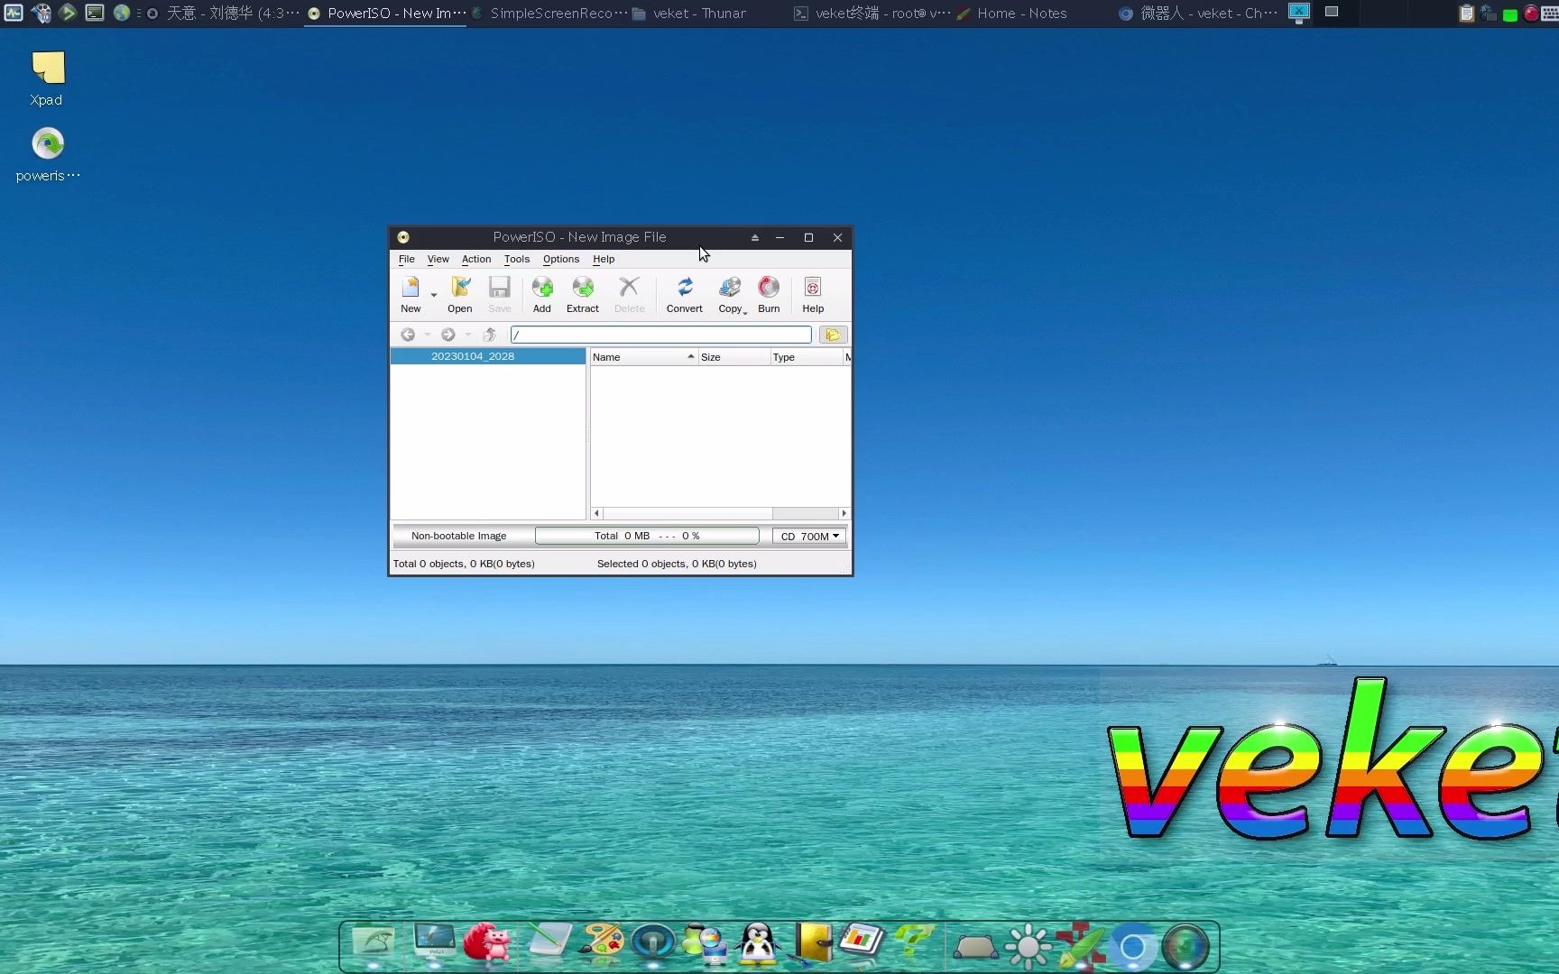Click the Burn toolbar icon
Image resolution: width=1559 pixels, height=974 pixels.
click(769, 295)
